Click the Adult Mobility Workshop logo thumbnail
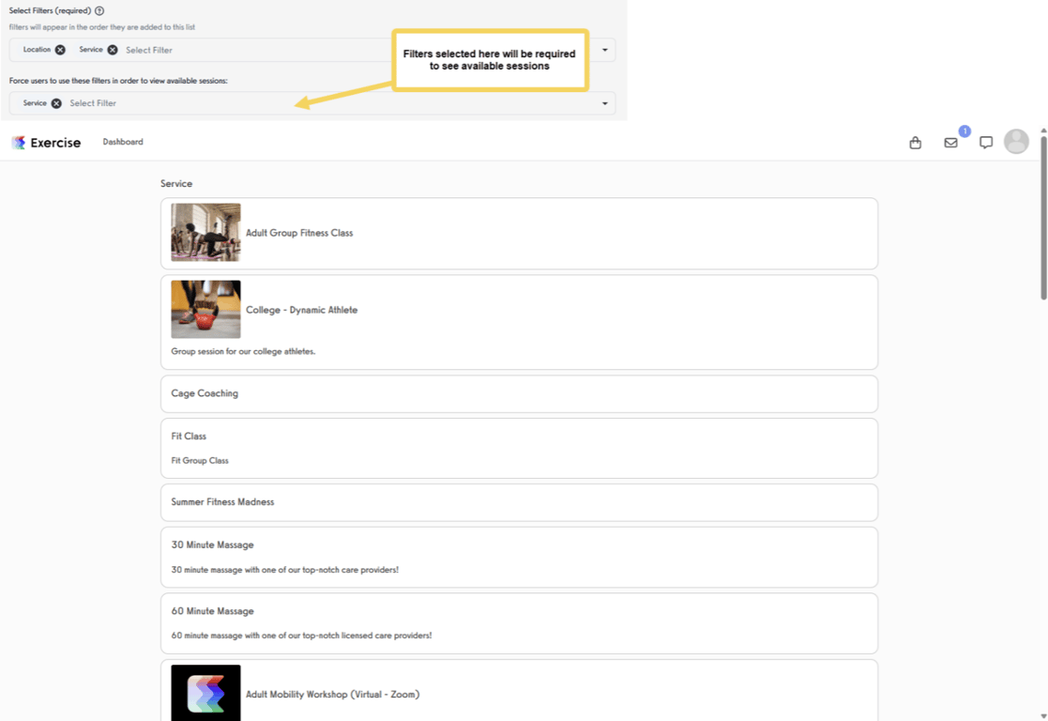Screen dimensions: 1048x721 (205, 693)
